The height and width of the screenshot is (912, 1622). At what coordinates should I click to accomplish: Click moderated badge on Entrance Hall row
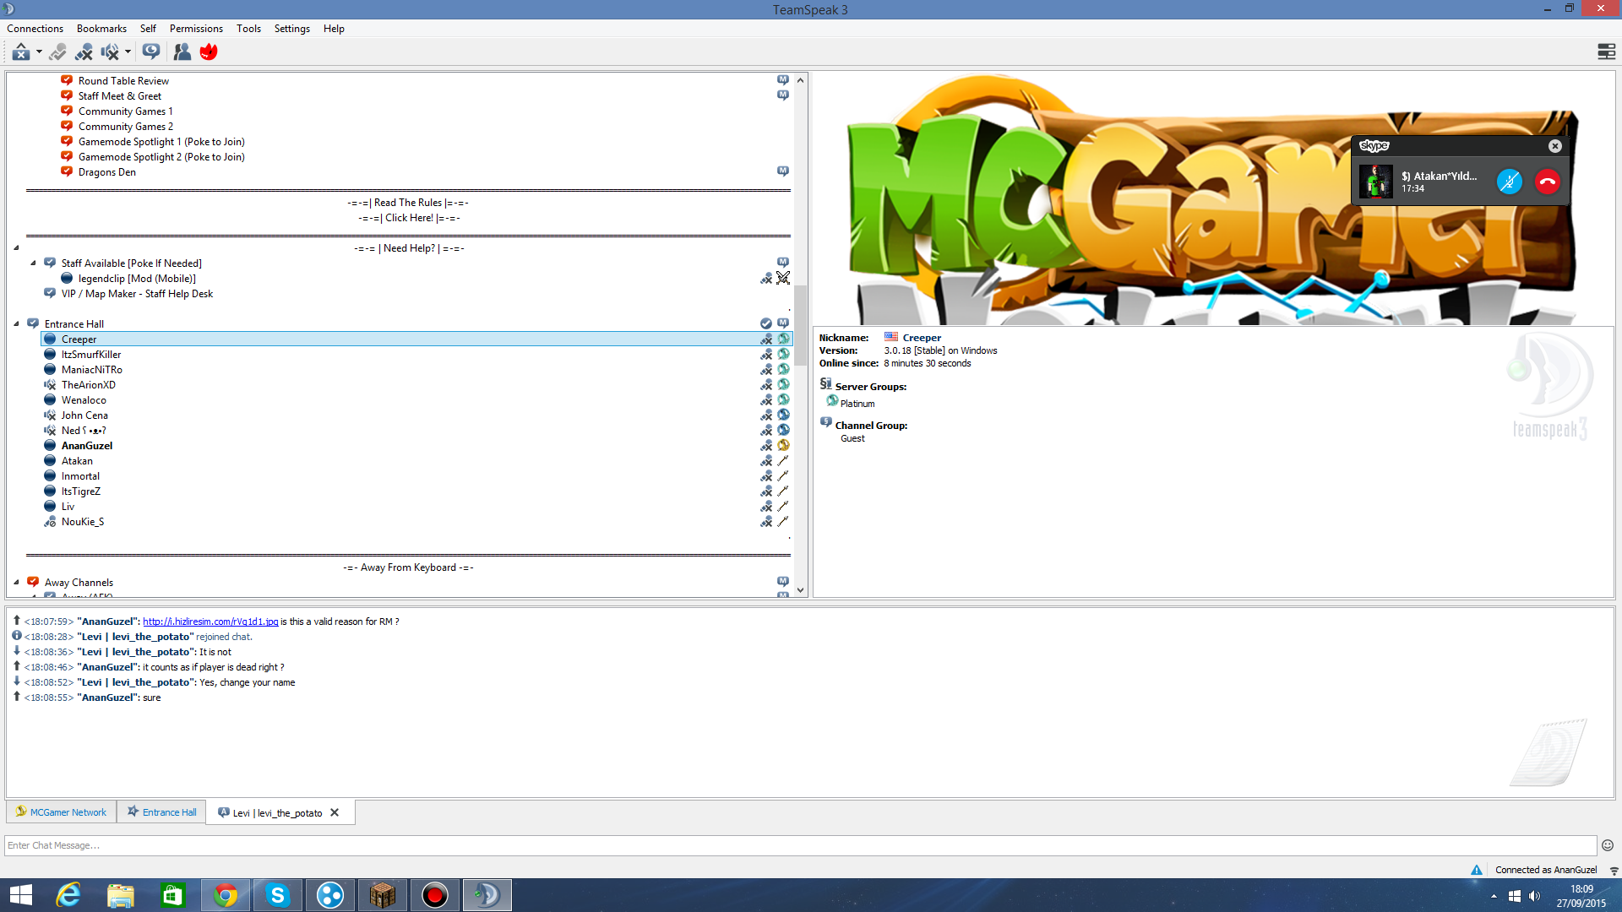[x=783, y=323]
